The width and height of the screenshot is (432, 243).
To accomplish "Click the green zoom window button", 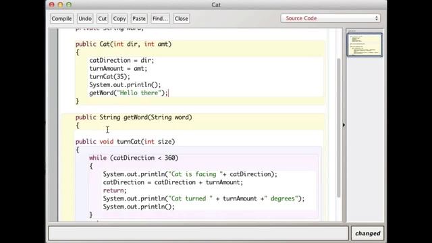I will (69, 5).
